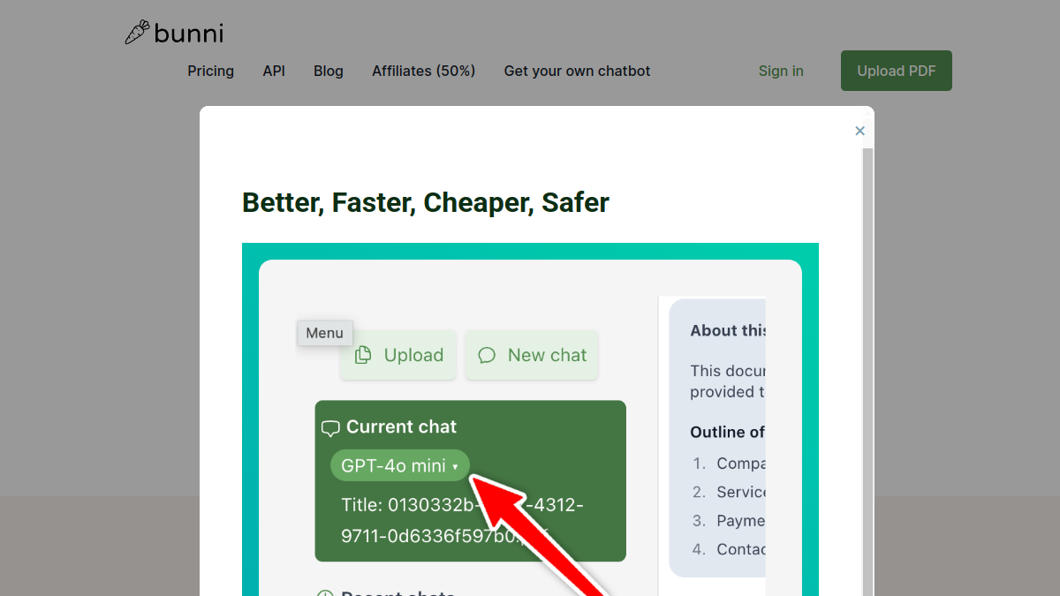Select Get your own chatbot
Viewport: 1060px width, 596px height.
[577, 71]
